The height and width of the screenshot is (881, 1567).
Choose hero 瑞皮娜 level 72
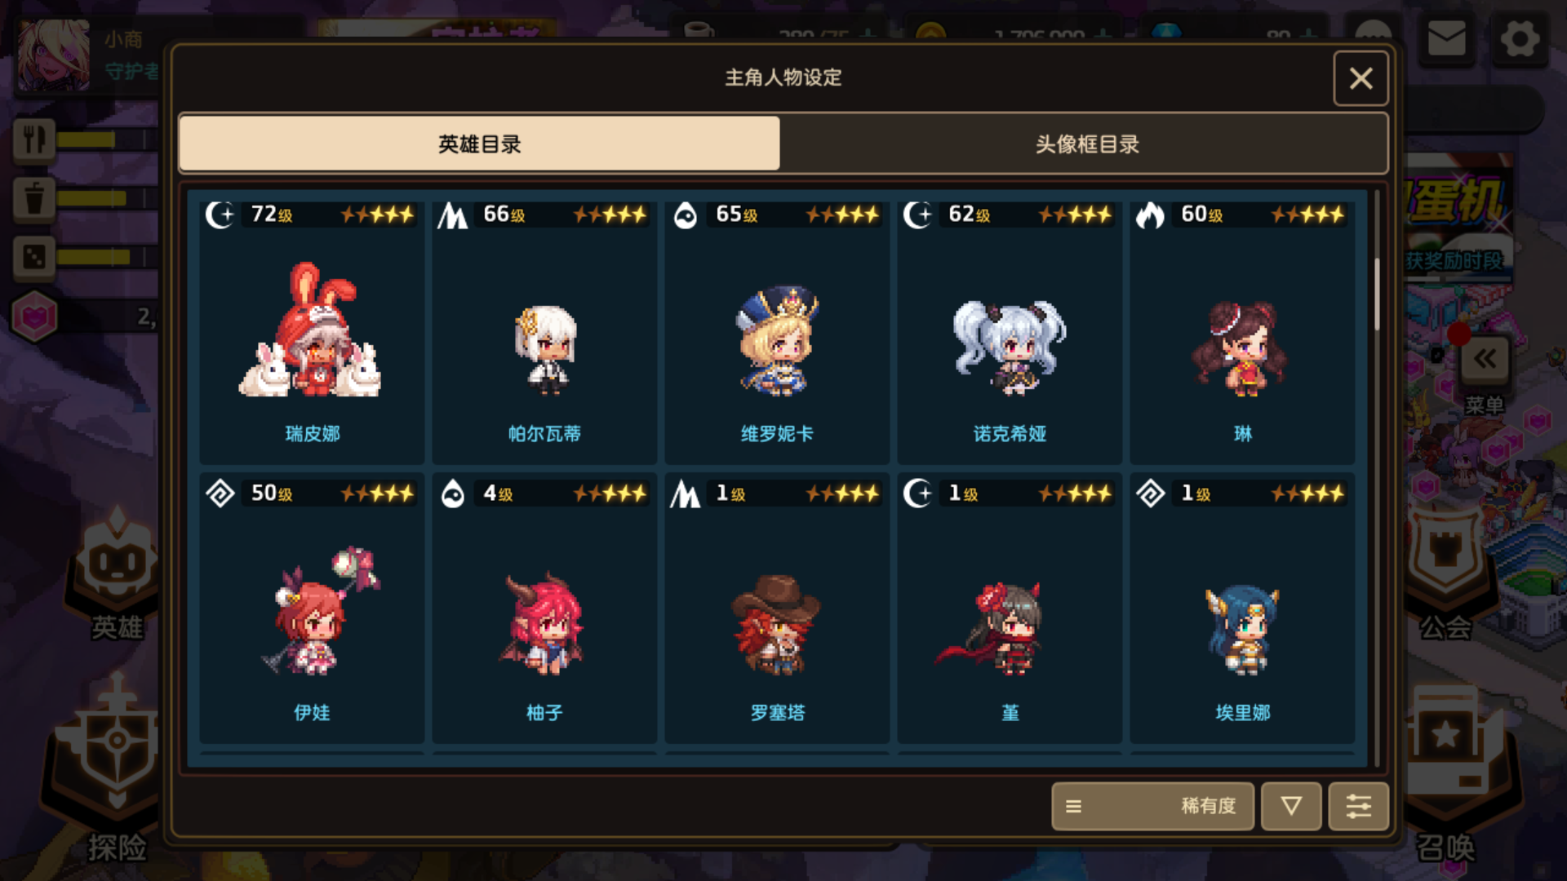pyautogui.click(x=312, y=330)
